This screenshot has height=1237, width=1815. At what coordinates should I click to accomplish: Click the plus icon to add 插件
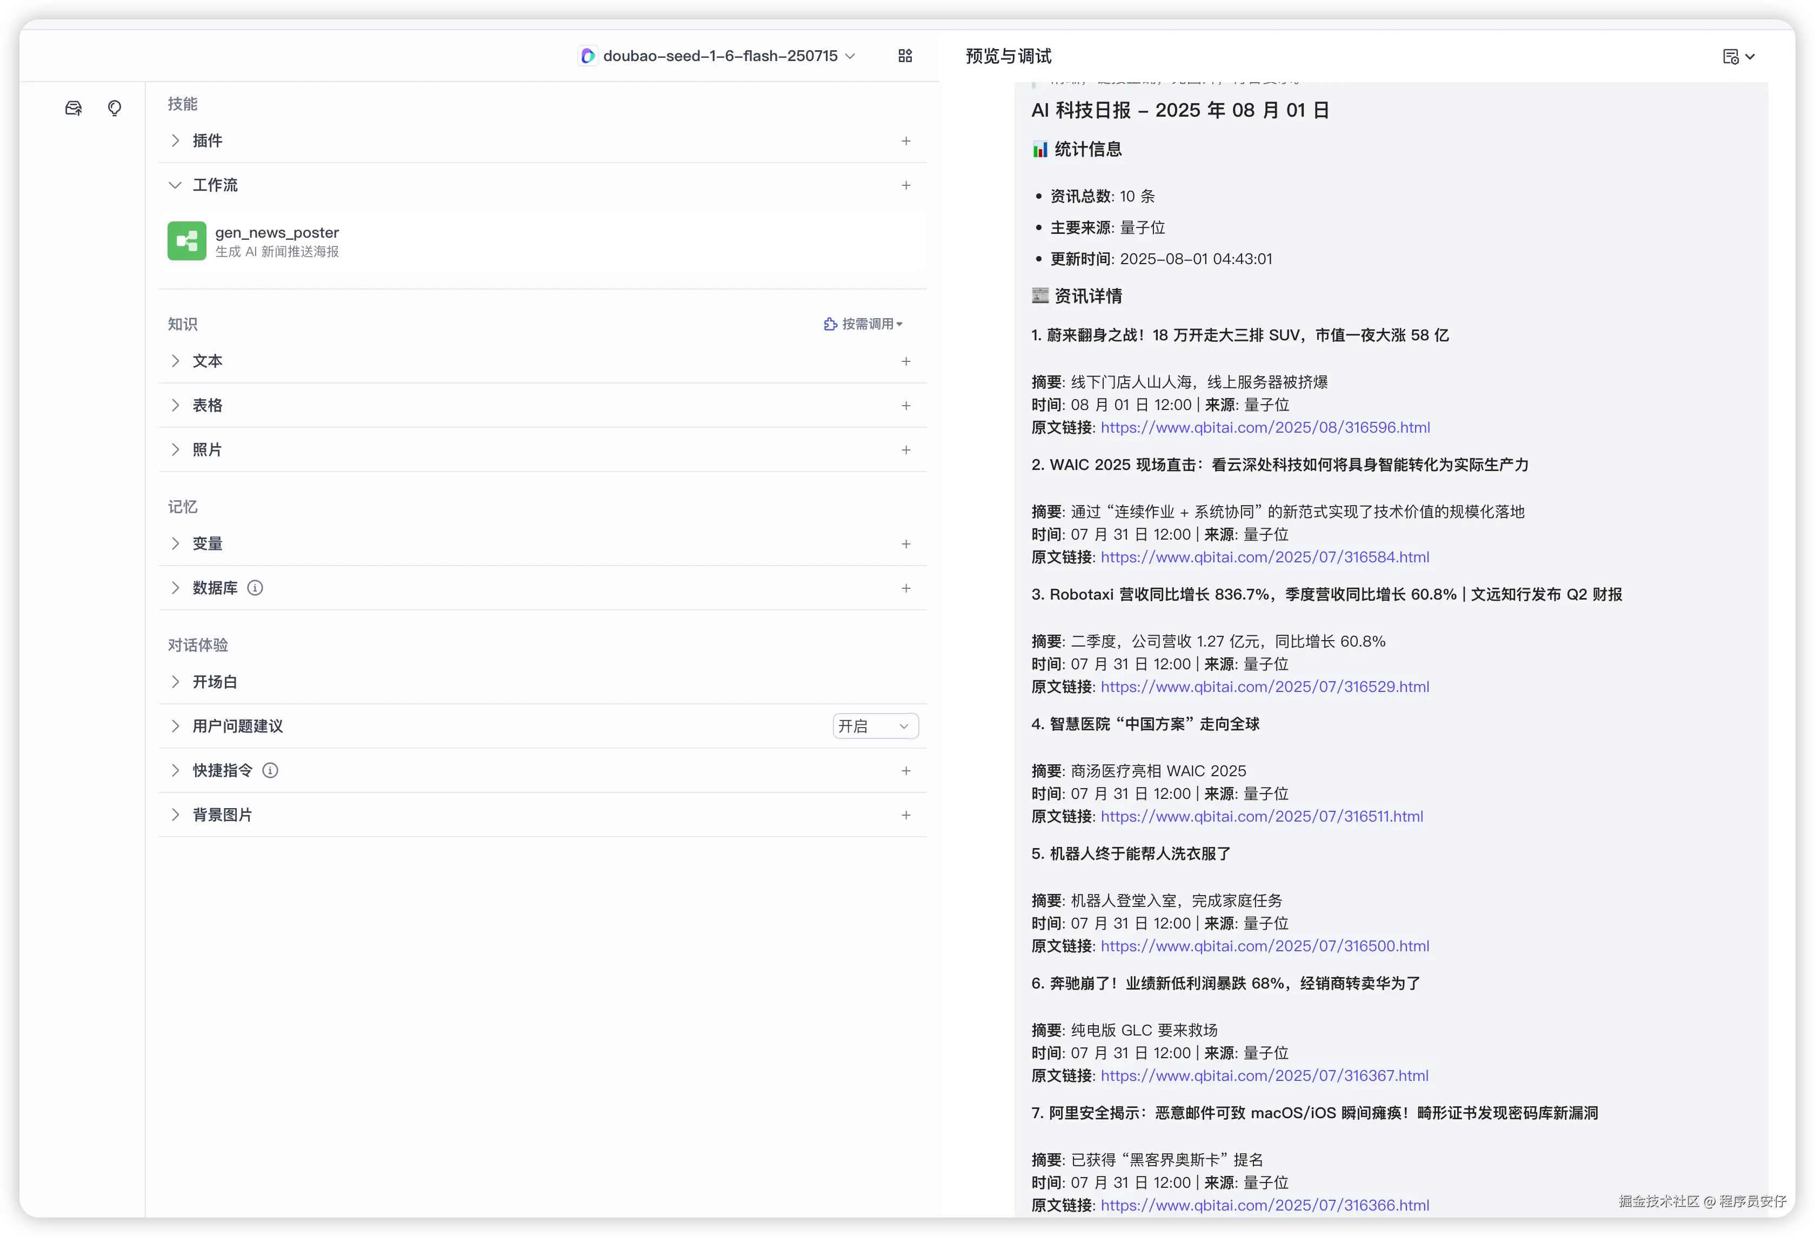(906, 142)
